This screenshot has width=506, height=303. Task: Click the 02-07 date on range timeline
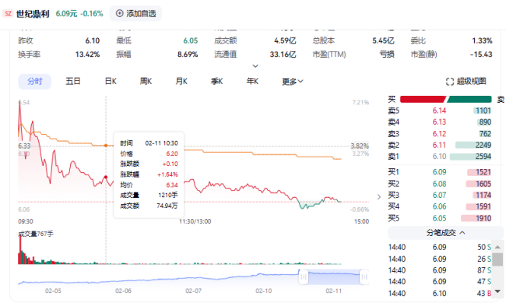pyautogui.click(x=193, y=291)
